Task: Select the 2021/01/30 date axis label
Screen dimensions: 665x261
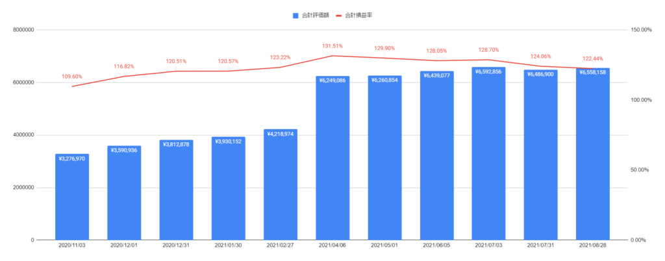Action: click(229, 245)
